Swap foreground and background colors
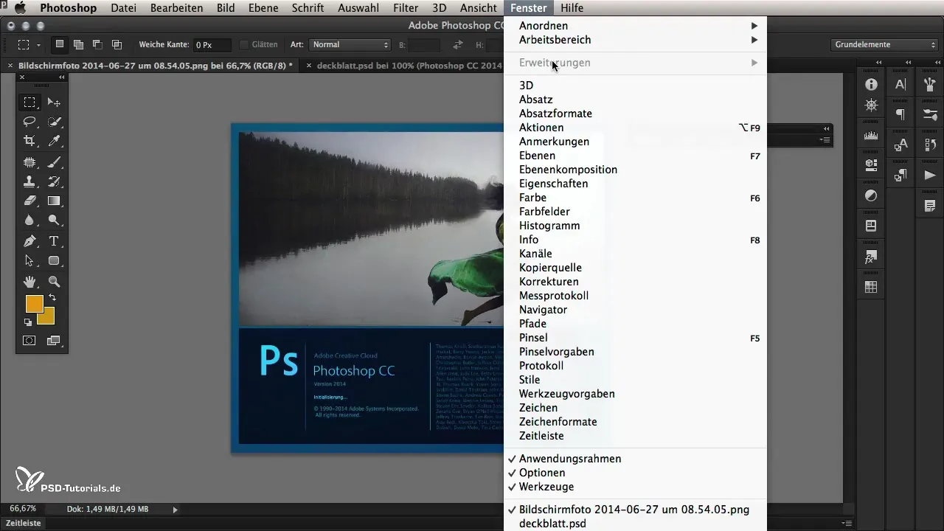The image size is (944, 531). tap(52, 298)
